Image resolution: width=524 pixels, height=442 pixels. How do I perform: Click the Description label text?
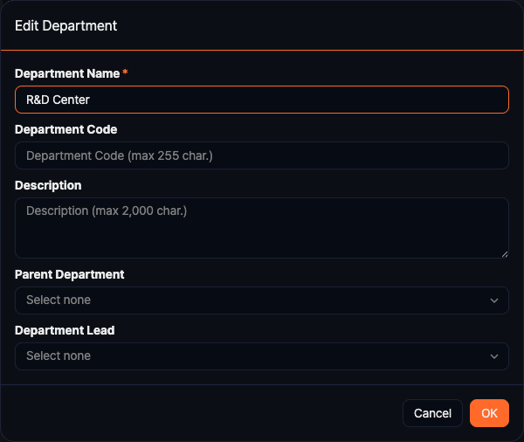click(x=48, y=185)
